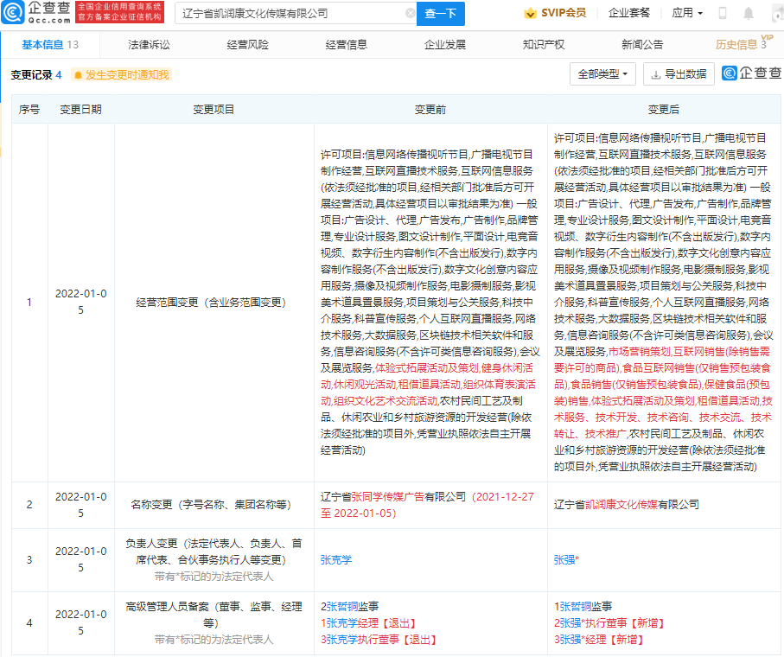Click the 2022-01-05 date in row 1

coord(80,302)
